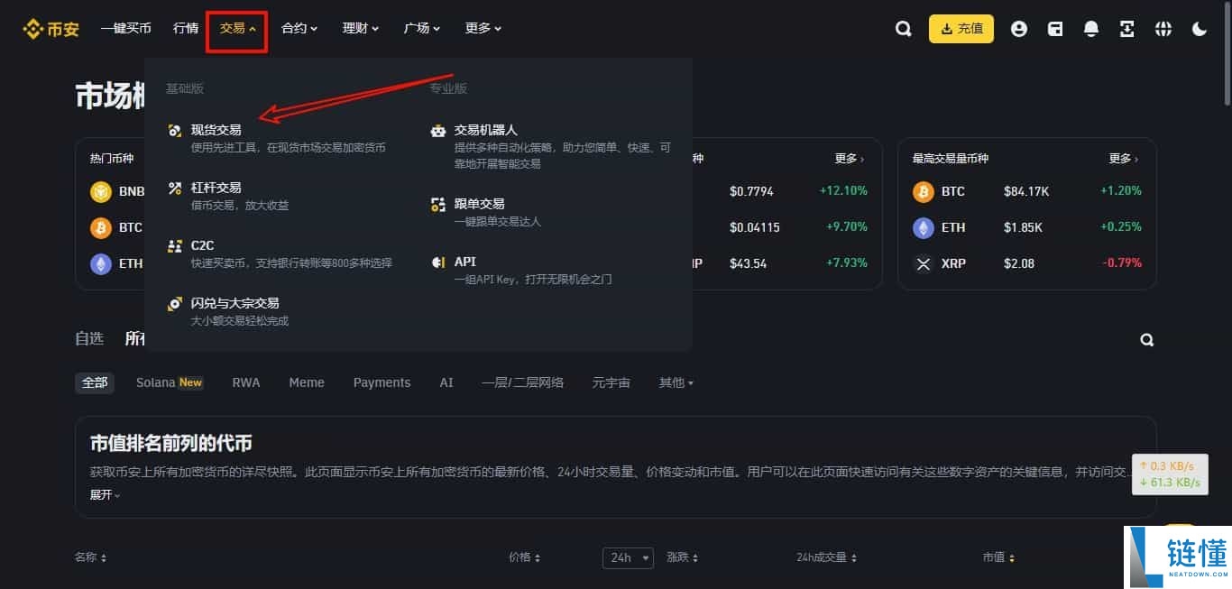Viewport: 1232px width, 589px height.
Task: Expand the 其他 category dropdown
Action: pyautogui.click(x=676, y=382)
